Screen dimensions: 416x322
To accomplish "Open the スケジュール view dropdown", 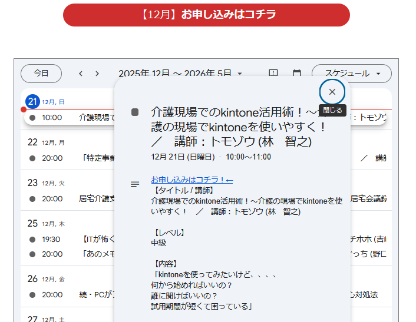I will [351, 74].
